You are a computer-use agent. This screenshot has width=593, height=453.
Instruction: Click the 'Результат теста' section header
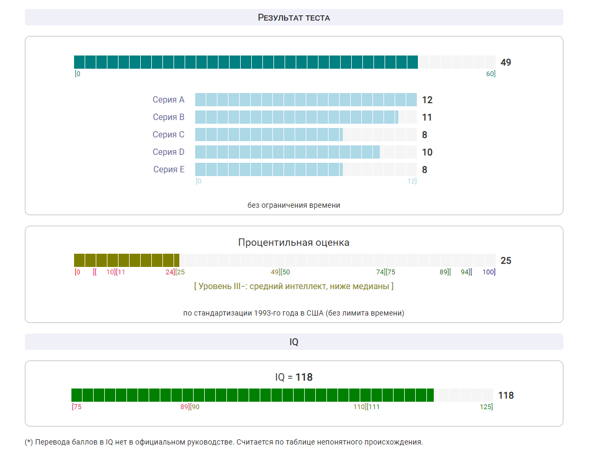click(294, 17)
